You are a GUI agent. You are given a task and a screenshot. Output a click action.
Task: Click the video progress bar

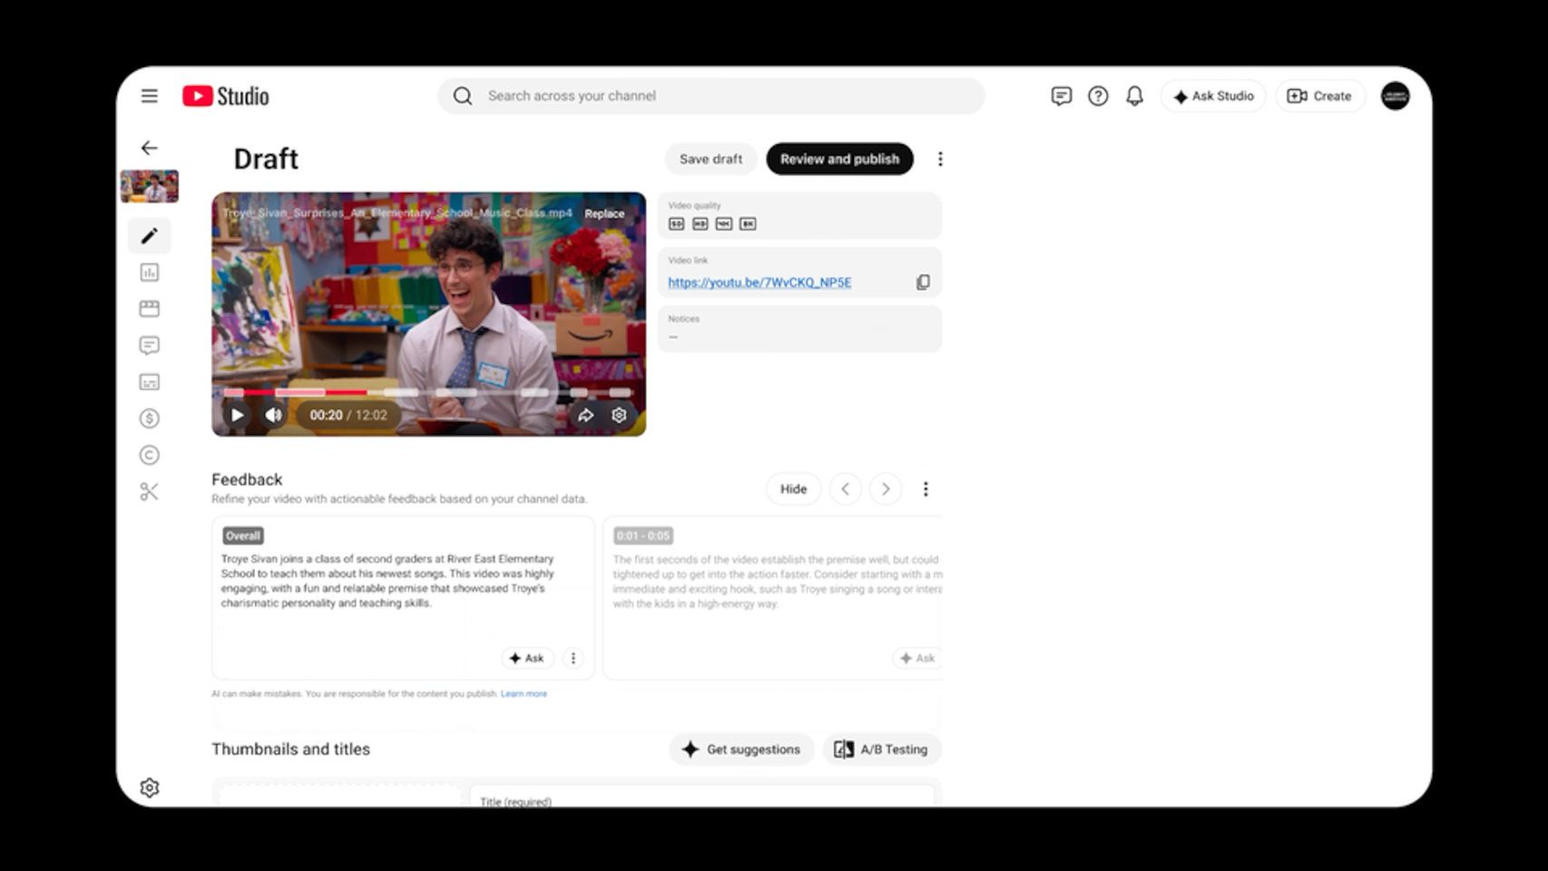pyautogui.click(x=428, y=392)
